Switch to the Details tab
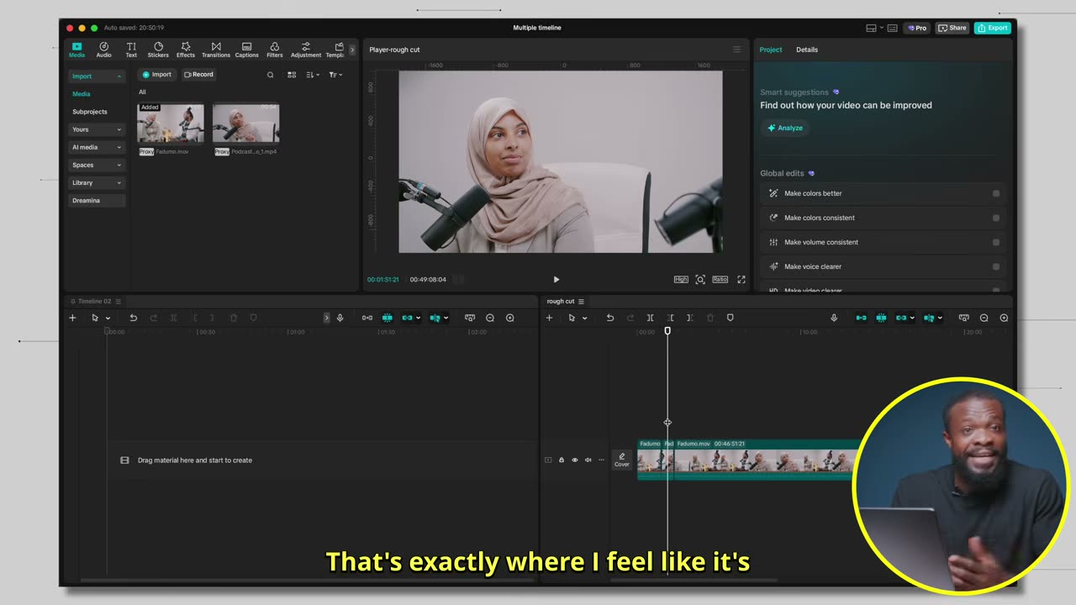Image resolution: width=1076 pixels, height=605 pixels. click(807, 50)
